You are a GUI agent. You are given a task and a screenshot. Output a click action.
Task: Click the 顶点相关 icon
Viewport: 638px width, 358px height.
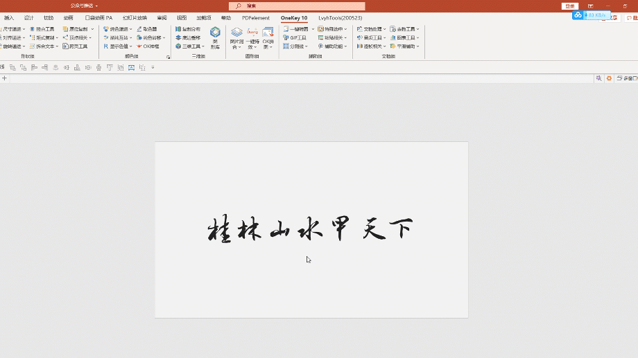65,38
